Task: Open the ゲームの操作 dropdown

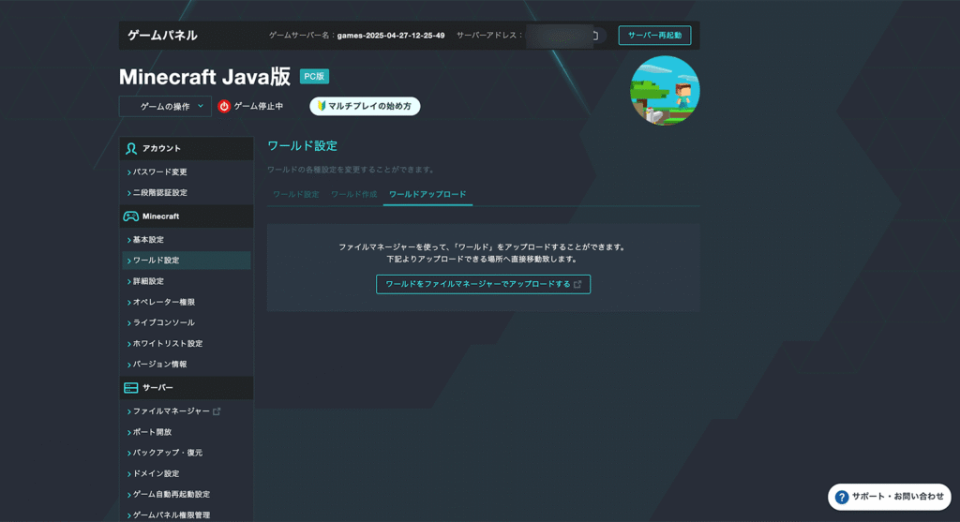Action: (165, 107)
